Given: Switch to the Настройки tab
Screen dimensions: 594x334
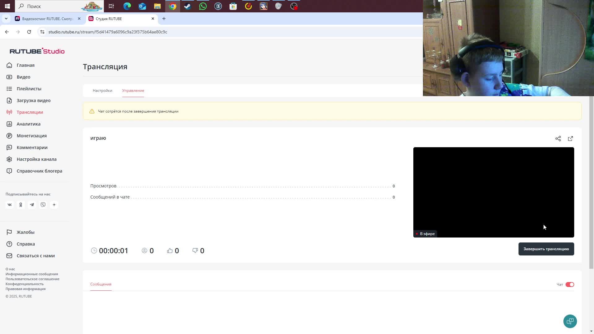Looking at the screenshot, I should click(x=102, y=91).
